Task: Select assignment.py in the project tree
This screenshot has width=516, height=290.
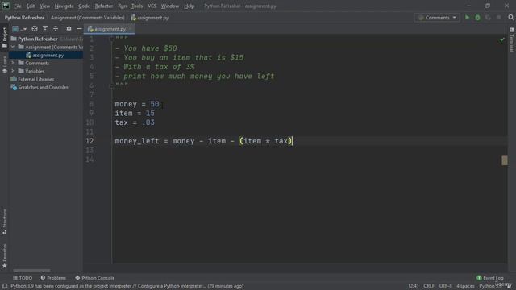Action: tap(48, 55)
